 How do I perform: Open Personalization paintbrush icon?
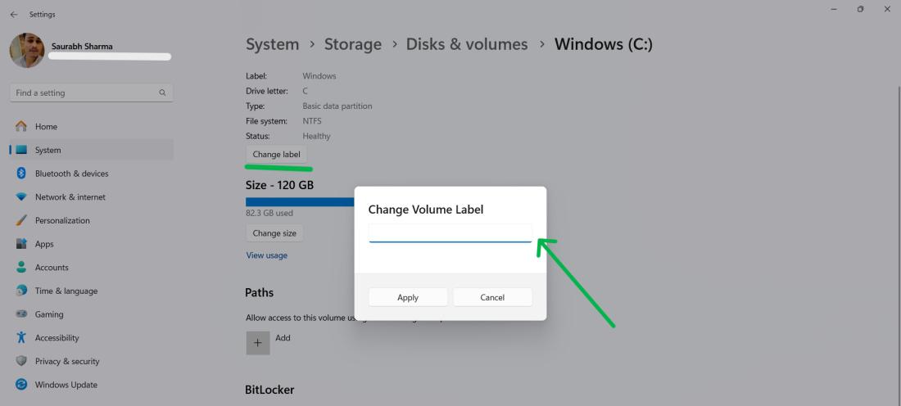[x=22, y=221]
